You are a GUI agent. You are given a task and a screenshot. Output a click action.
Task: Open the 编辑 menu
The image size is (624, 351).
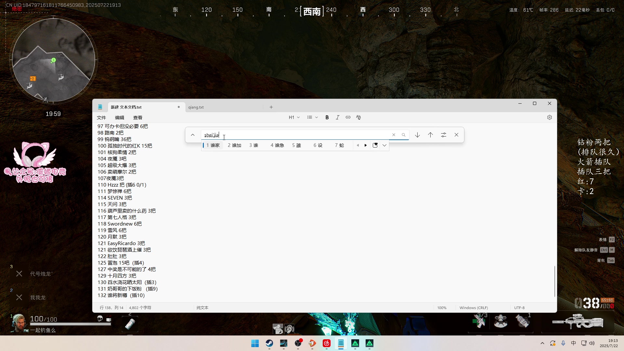click(120, 118)
